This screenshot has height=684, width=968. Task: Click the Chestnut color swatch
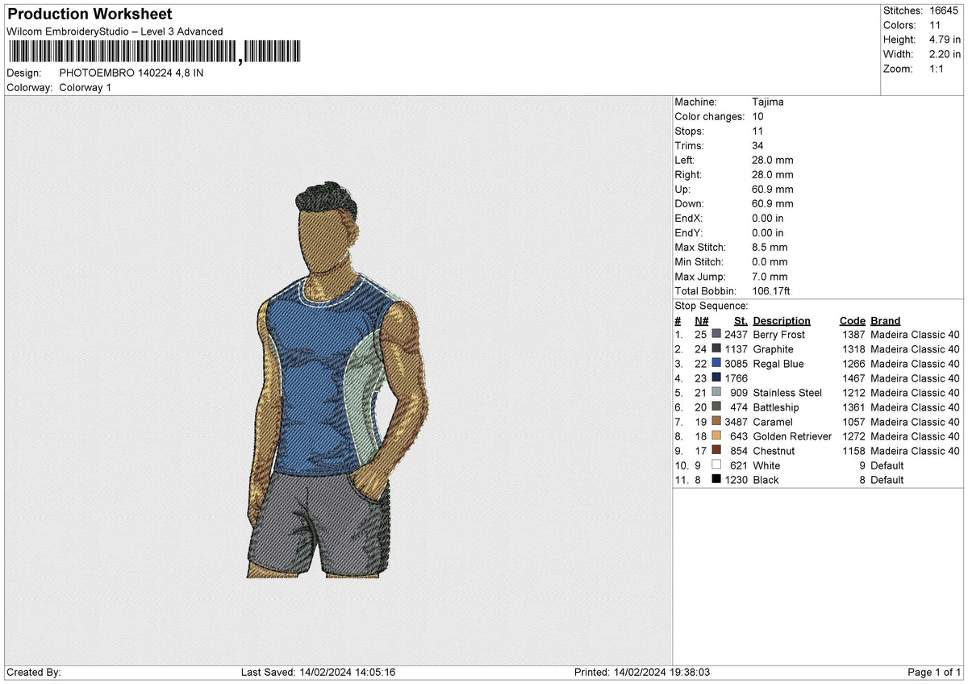point(716,450)
